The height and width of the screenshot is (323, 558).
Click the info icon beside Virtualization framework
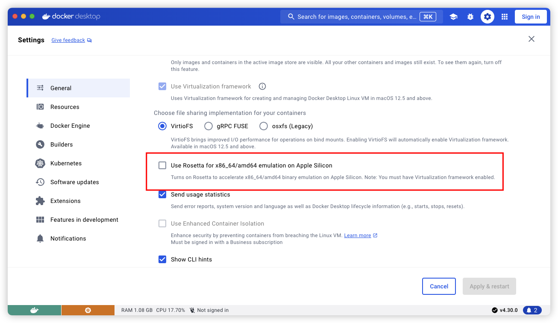(x=262, y=86)
